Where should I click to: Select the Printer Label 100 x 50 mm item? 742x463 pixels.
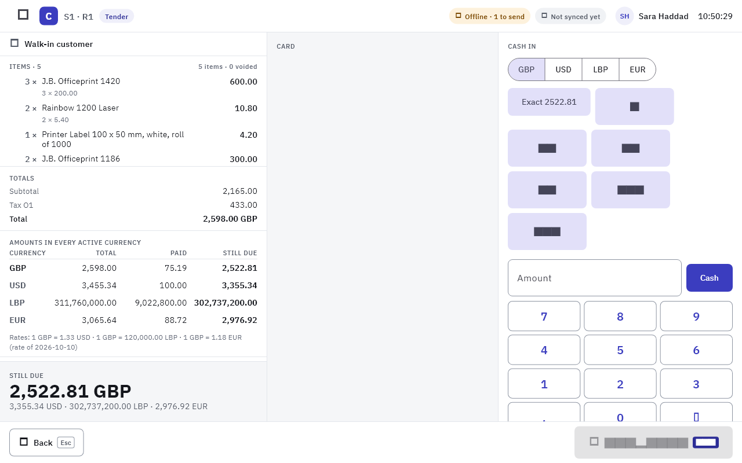[133, 139]
